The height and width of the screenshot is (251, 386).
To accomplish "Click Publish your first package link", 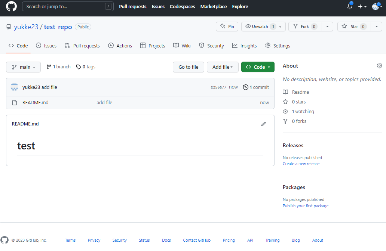I will (x=306, y=206).
